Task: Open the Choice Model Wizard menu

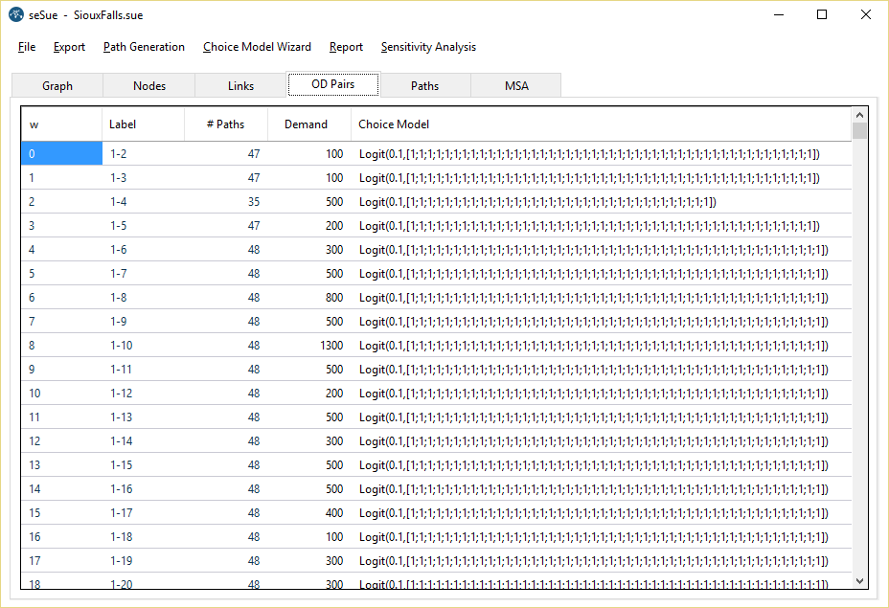Action: point(257,47)
